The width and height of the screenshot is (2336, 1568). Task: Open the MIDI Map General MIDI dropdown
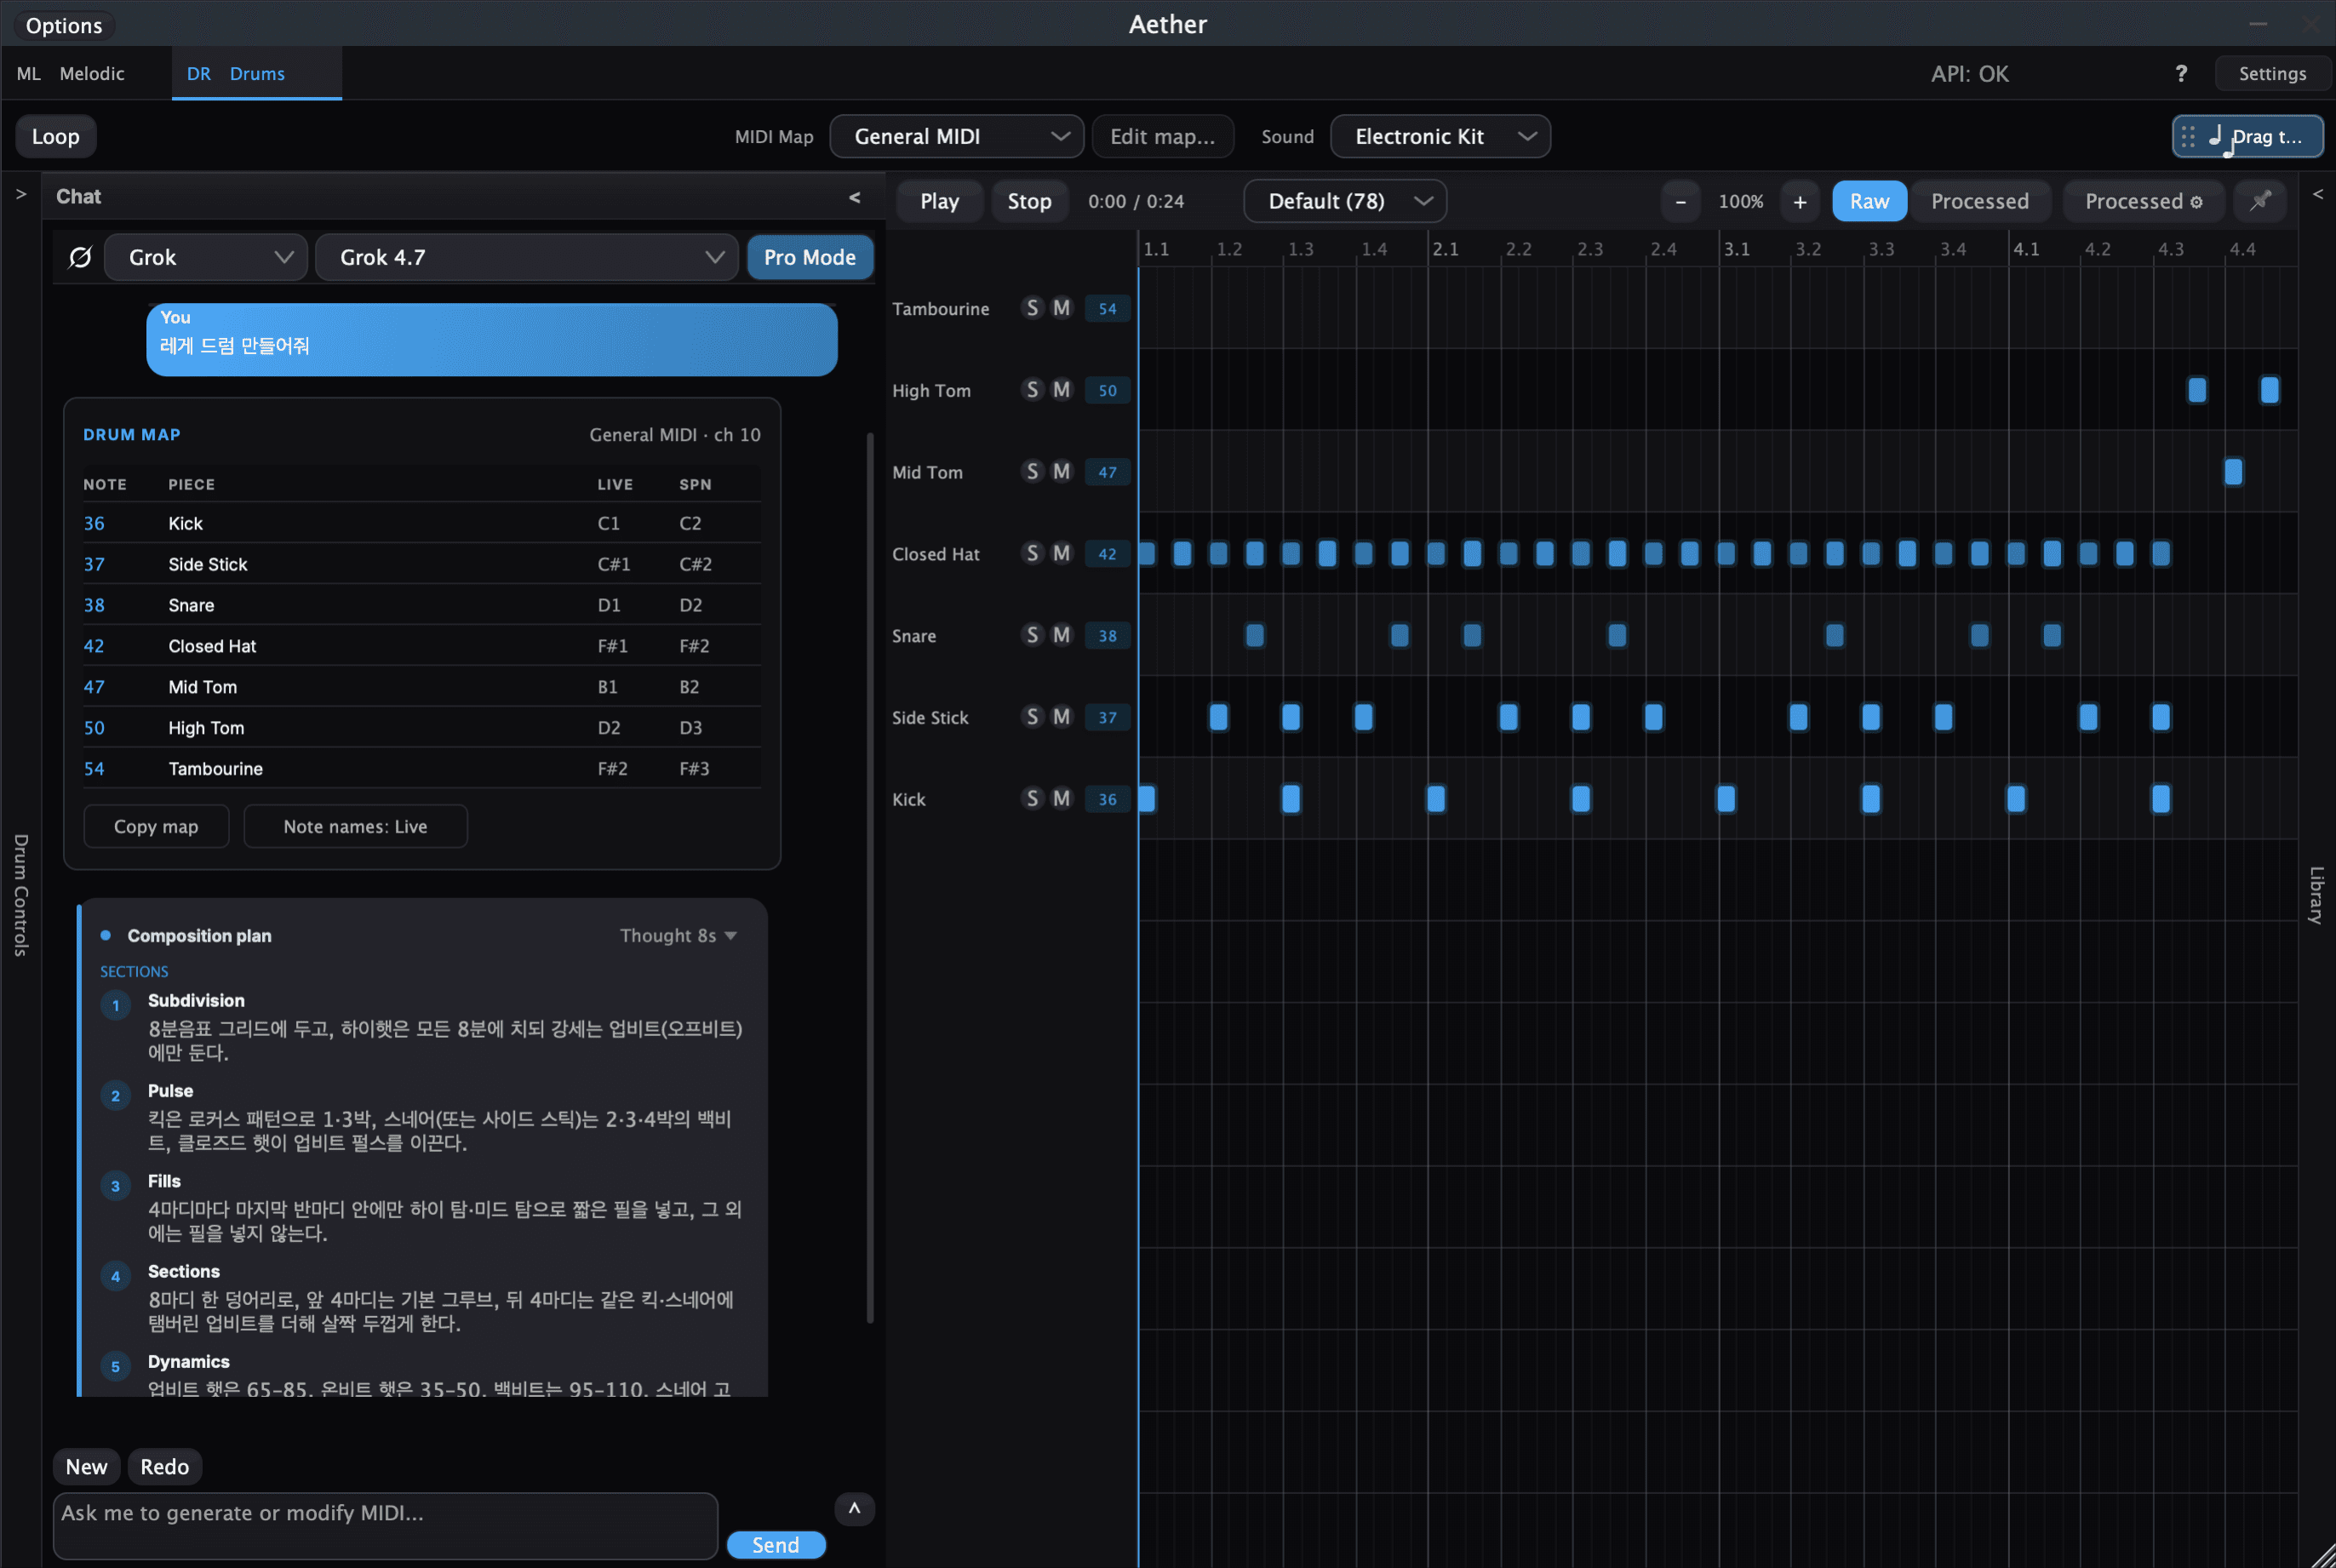pos(957,137)
